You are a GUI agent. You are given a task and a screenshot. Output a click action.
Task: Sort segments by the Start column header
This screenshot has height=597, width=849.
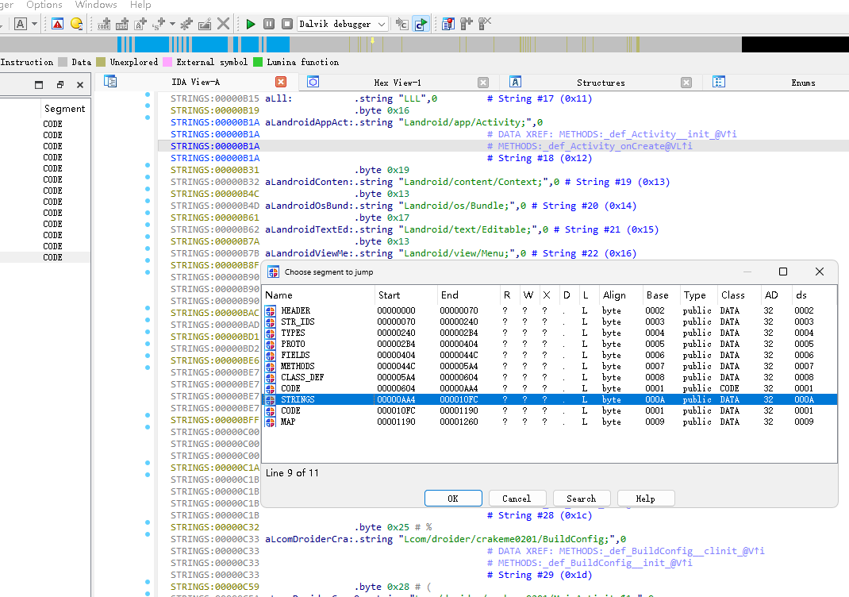click(x=390, y=295)
